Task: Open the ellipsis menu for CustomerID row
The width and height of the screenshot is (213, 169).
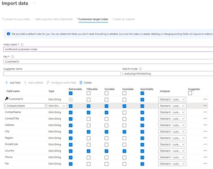Action: (205, 99)
